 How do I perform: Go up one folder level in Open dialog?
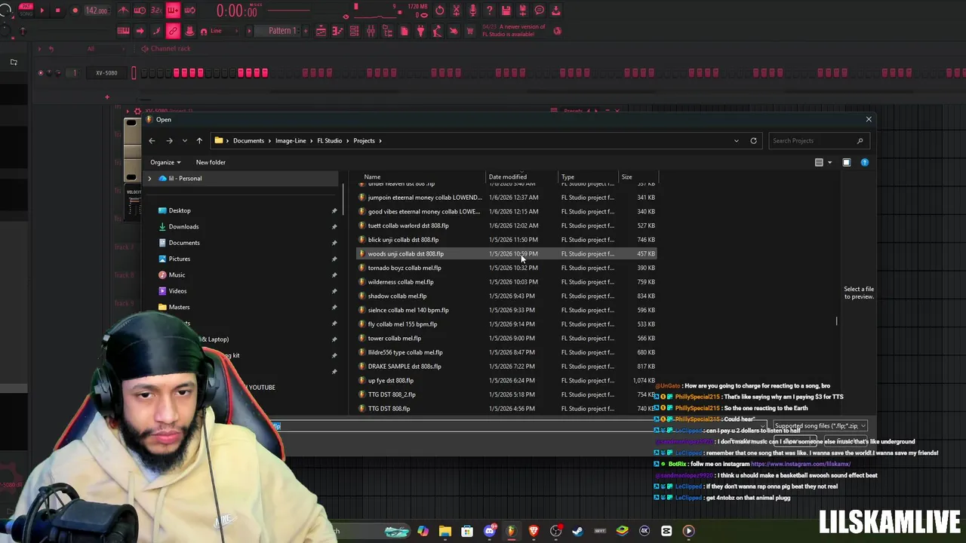coord(199,141)
